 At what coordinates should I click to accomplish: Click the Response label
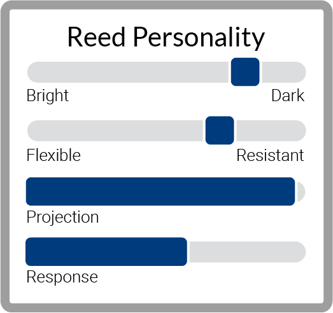pos(62,277)
